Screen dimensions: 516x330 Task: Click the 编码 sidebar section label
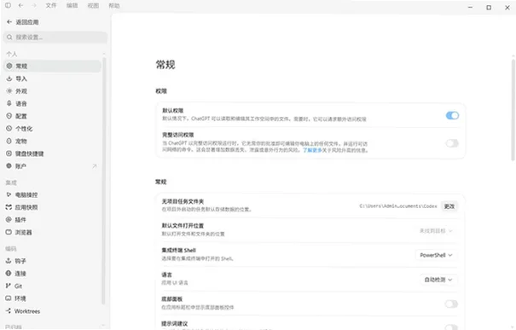11,248
